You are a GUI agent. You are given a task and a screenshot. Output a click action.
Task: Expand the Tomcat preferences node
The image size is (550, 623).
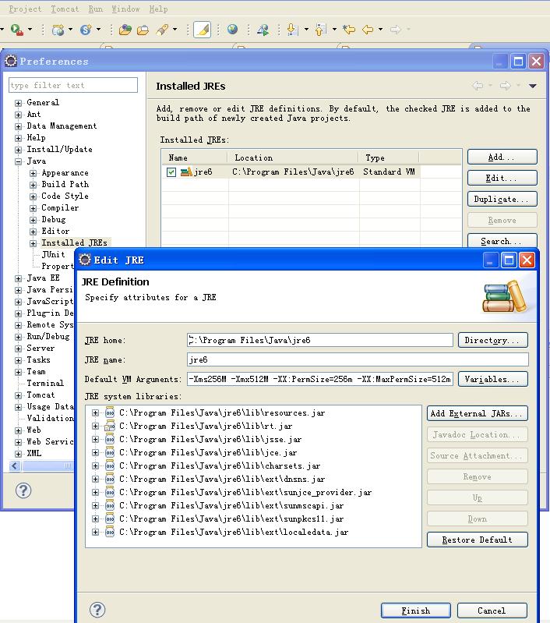point(18,395)
